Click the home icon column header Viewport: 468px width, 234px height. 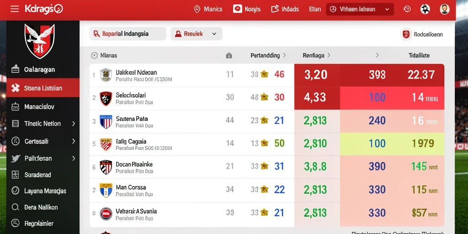(229, 55)
